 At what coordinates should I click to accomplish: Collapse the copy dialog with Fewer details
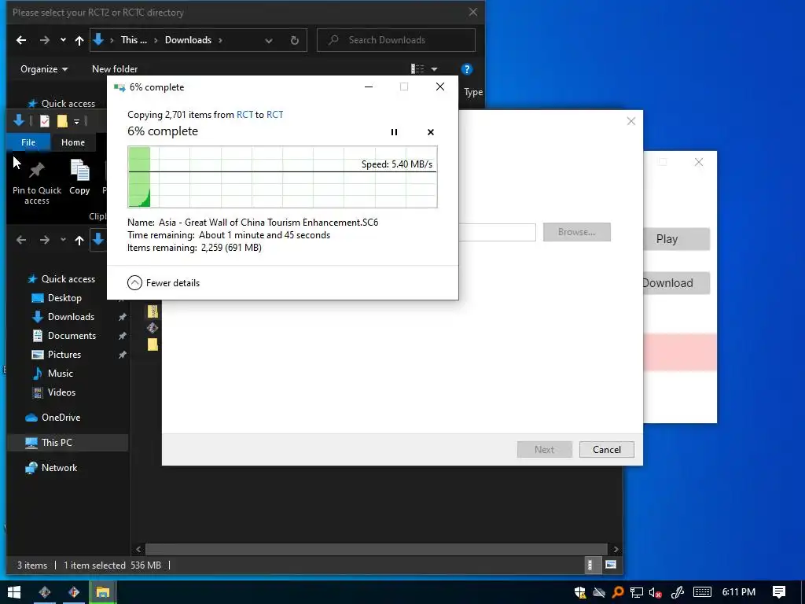164,283
